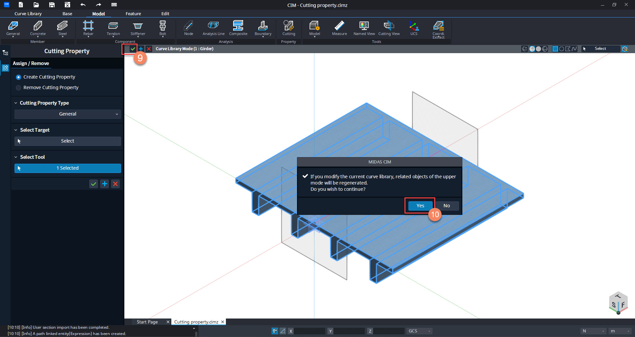The height and width of the screenshot is (337, 635).
Task: Open the Model tools icon
Action: point(315,28)
